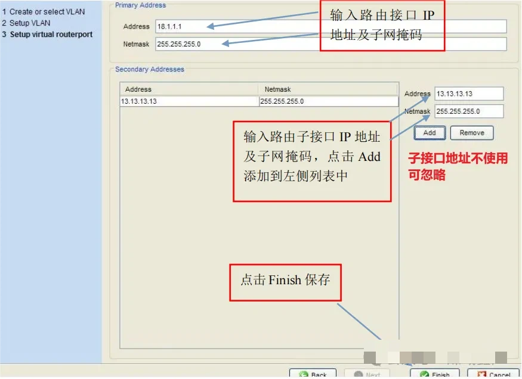Sort by the Address column header
This screenshot has width=522, height=379.
click(x=189, y=89)
